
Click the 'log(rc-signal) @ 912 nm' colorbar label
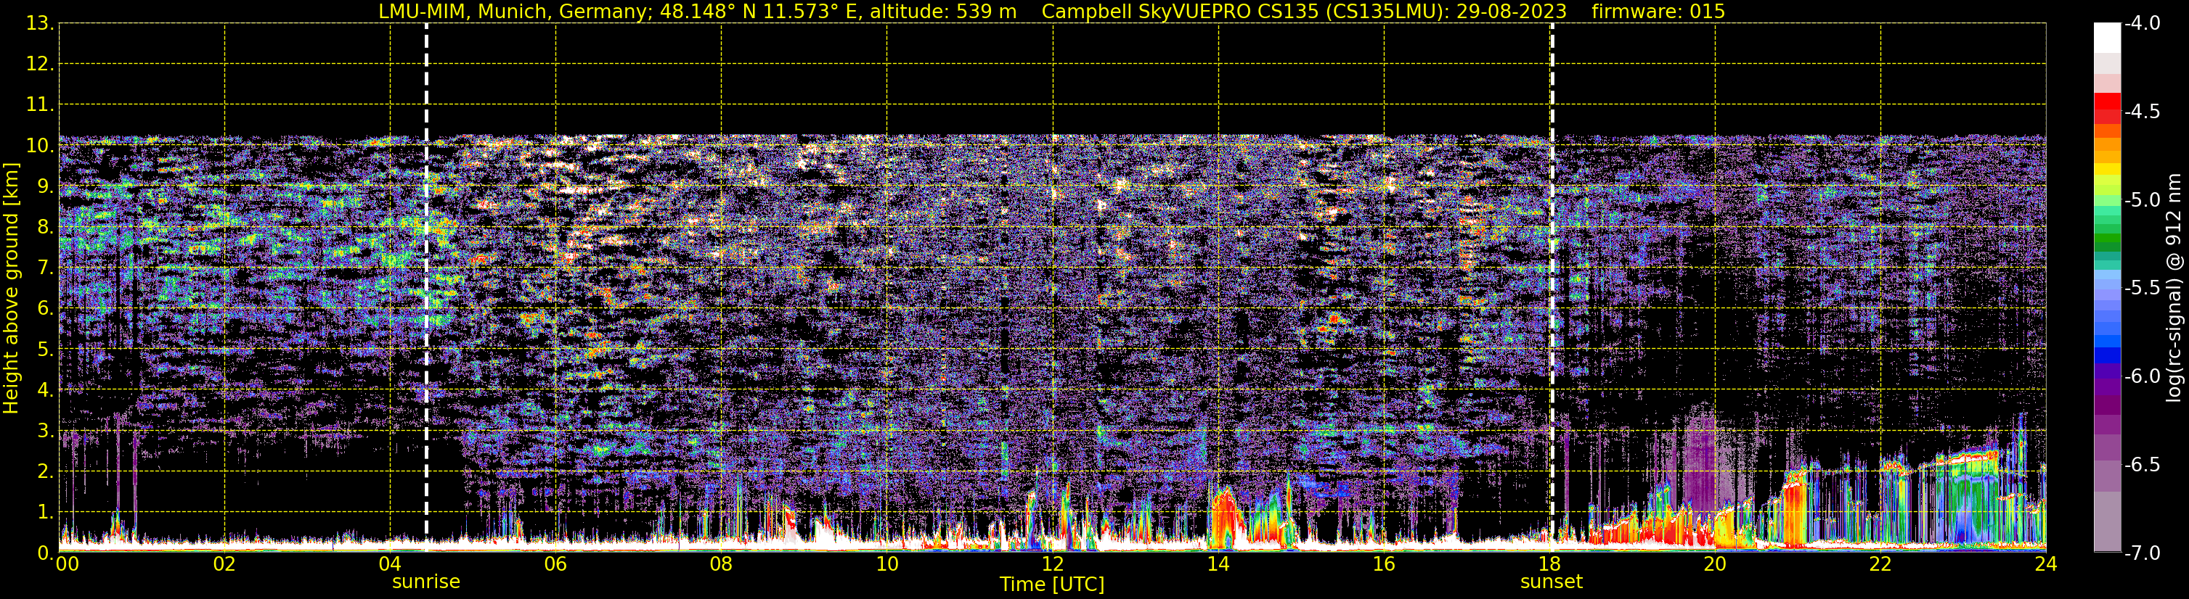(x=2175, y=288)
